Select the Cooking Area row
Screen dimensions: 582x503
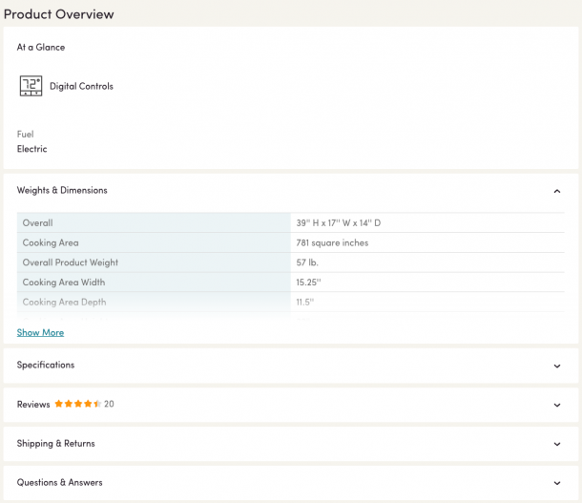click(x=291, y=242)
